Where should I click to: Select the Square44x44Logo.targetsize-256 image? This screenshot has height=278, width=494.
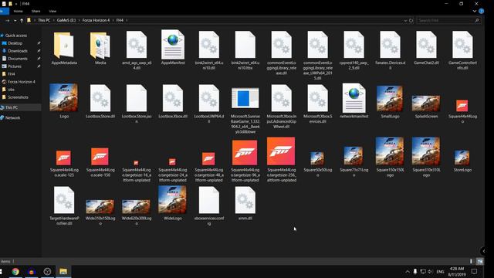click(x=281, y=159)
